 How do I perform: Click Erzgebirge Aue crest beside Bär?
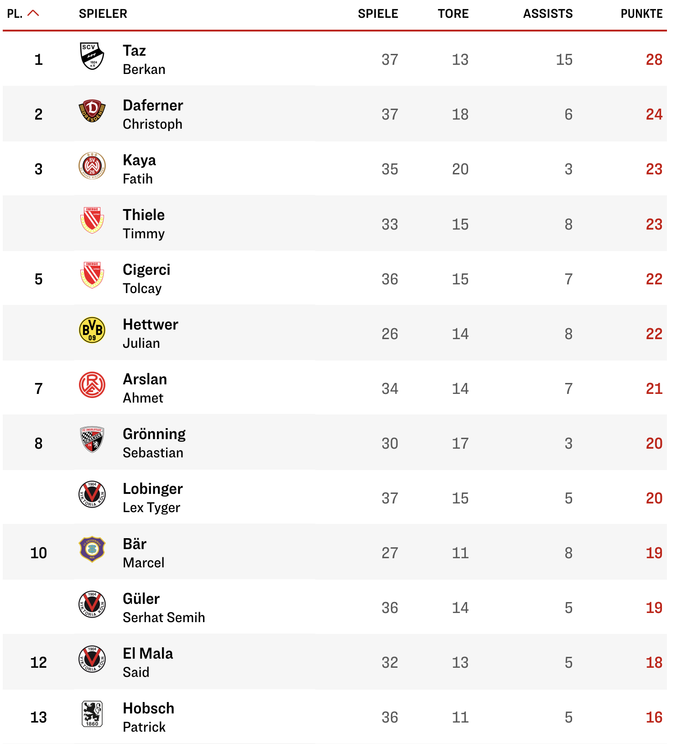click(92, 549)
